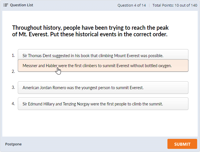
Task: Click the word 'possible' in the first answer
Action: click(x=156, y=56)
